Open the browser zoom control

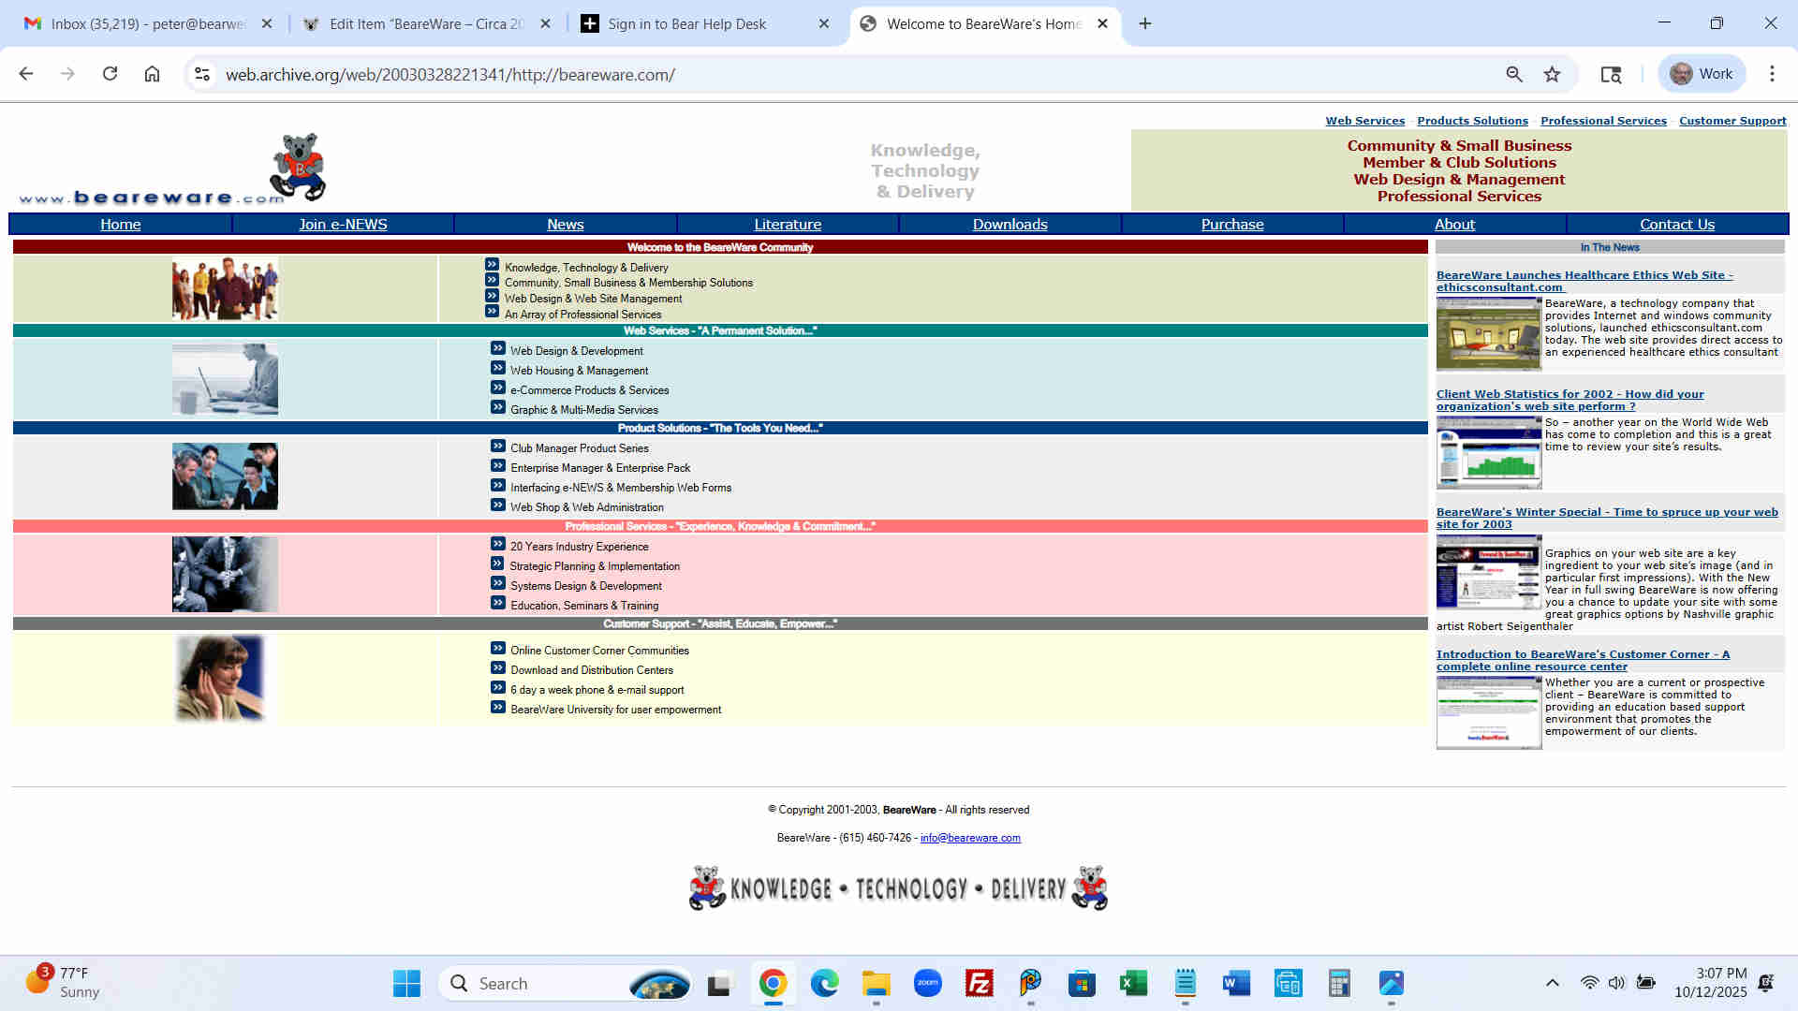[1514, 74]
